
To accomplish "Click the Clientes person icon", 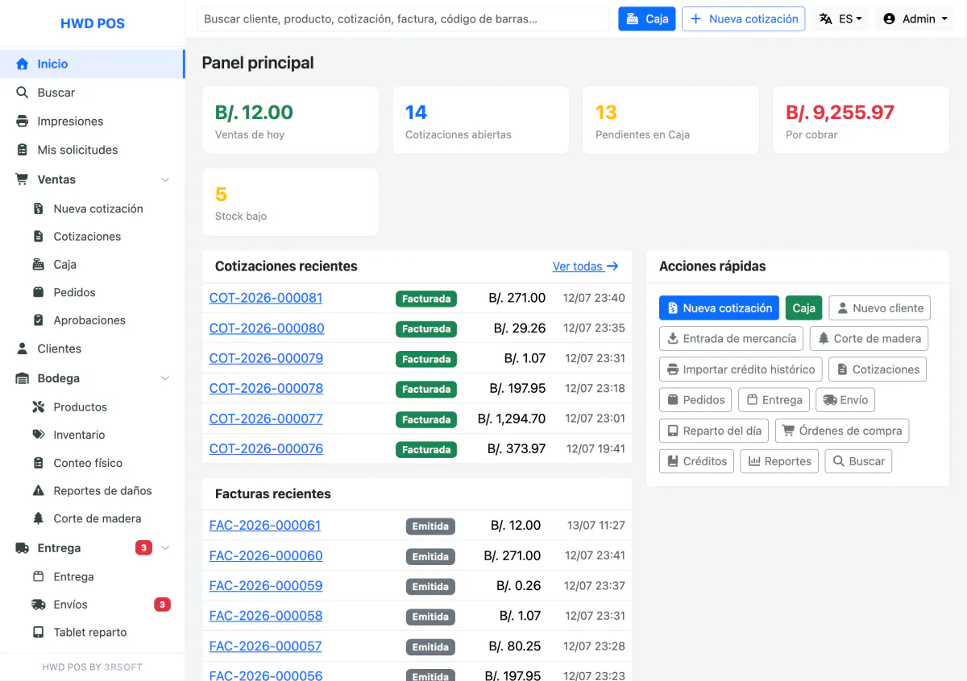I will [x=23, y=349].
